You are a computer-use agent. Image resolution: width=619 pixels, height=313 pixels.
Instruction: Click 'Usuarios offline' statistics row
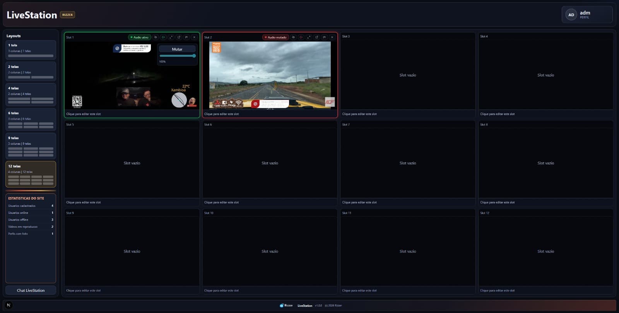pos(31,220)
